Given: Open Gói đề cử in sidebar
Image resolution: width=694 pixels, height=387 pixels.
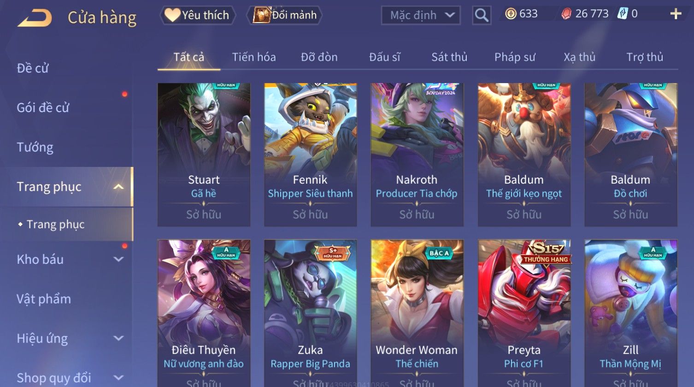Looking at the screenshot, I should [x=43, y=108].
